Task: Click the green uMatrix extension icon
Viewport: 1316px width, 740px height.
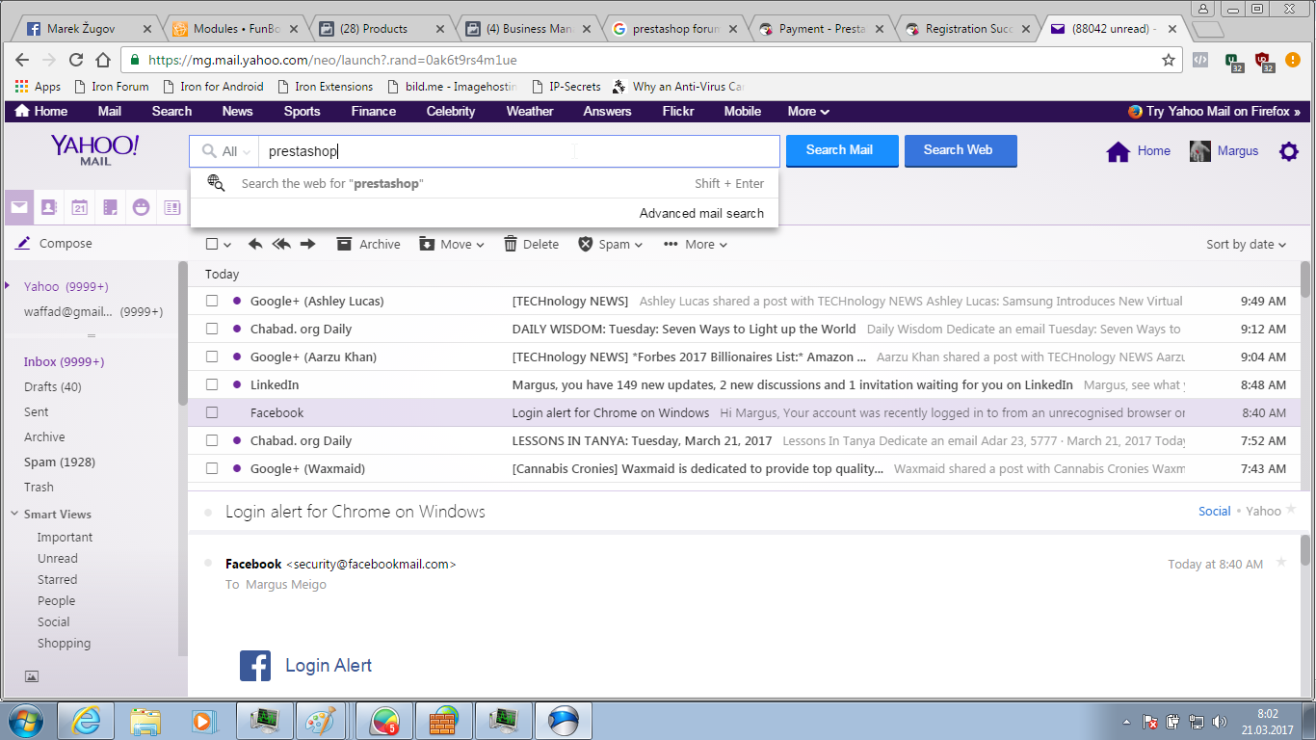Action: (1234, 61)
